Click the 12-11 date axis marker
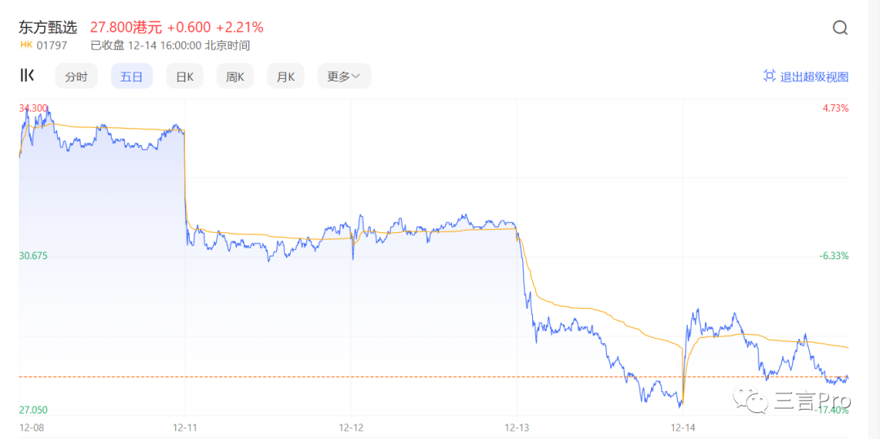The image size is (880, 439). tap(185, 427)
